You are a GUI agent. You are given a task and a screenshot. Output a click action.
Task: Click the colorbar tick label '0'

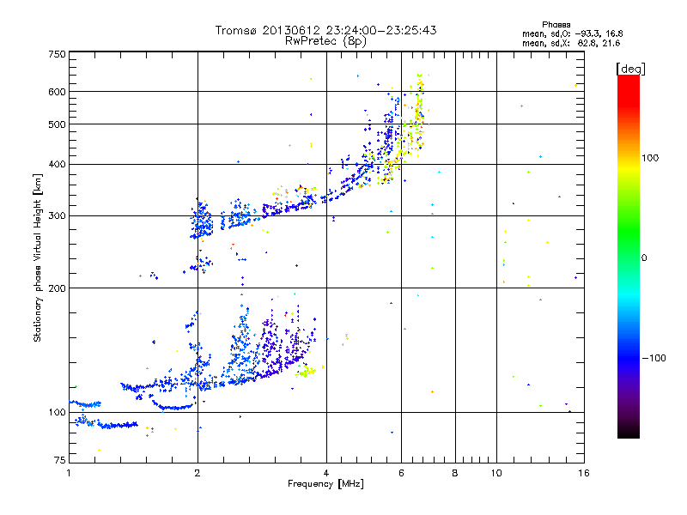[644, 258]
